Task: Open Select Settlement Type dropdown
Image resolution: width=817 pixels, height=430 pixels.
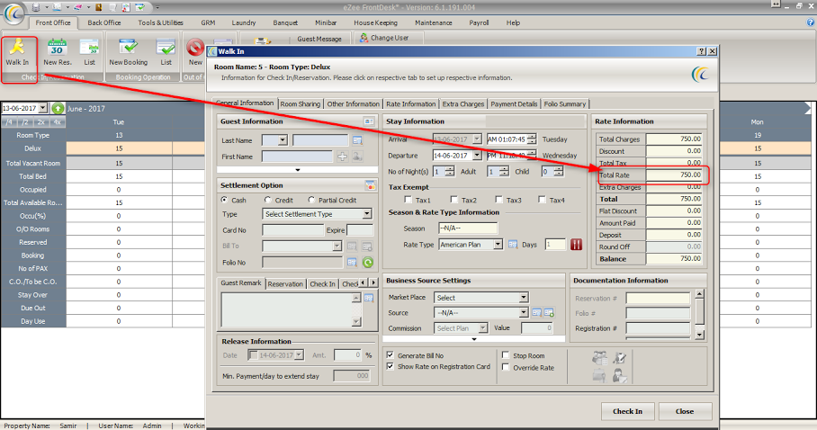Action: tap(367, 214)
